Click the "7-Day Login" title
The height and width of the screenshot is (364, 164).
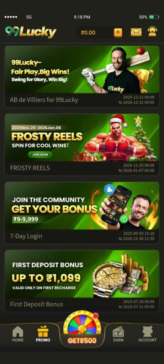26,236
